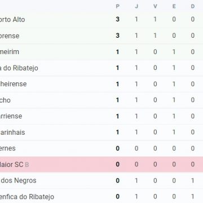
Task: Sort by V wins column header
Action: 155,7
